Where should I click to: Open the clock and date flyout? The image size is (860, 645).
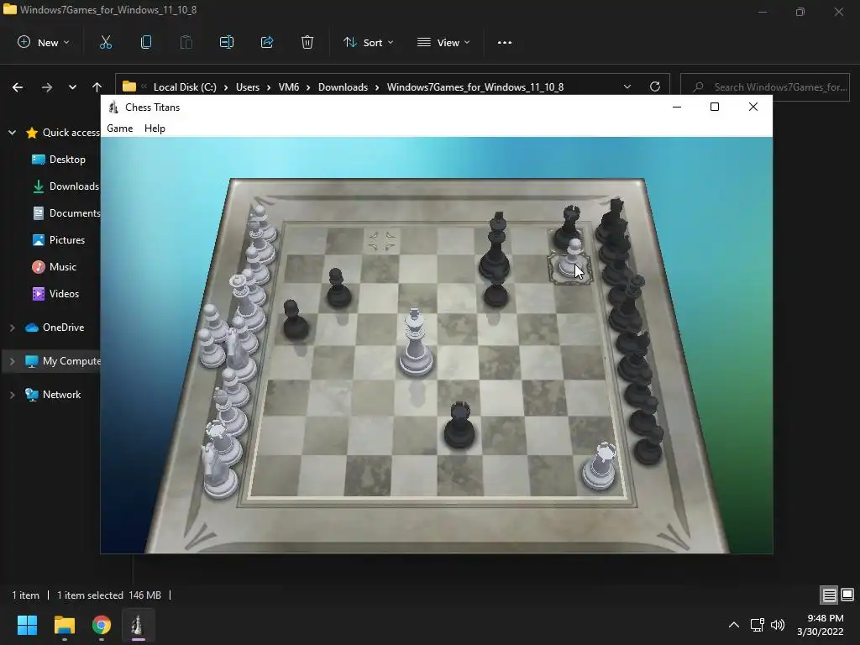(x=820, y=625)
